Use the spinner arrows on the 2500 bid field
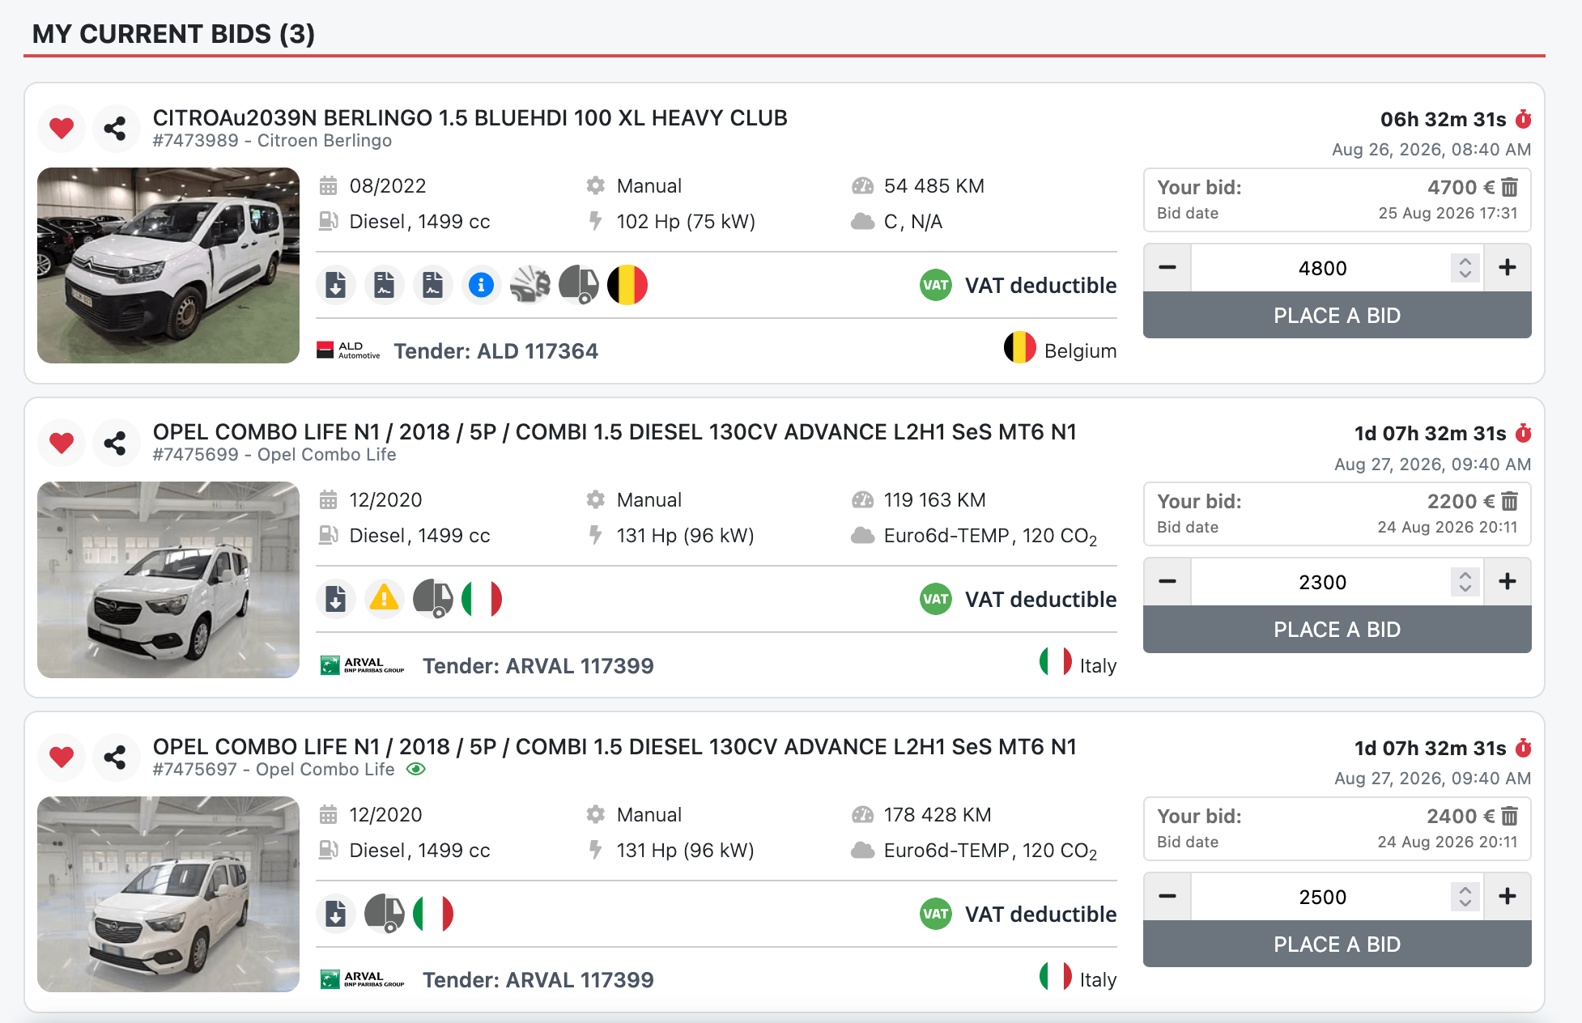1582x1023 pixels. 1465,896
